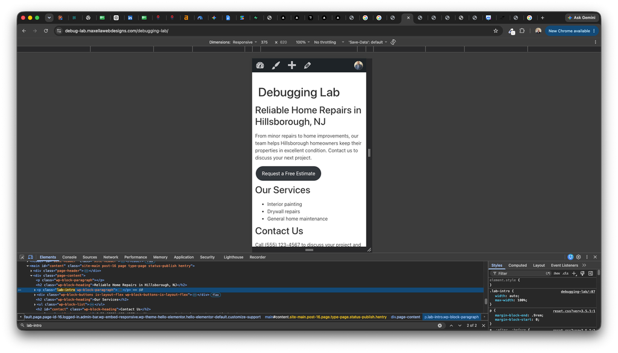This screenshot has width=618, height=353.
Task: Click the site information icon in address bar
Action: [x=59, y=31]
